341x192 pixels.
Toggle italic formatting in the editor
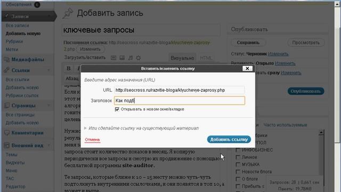point(78,68)
